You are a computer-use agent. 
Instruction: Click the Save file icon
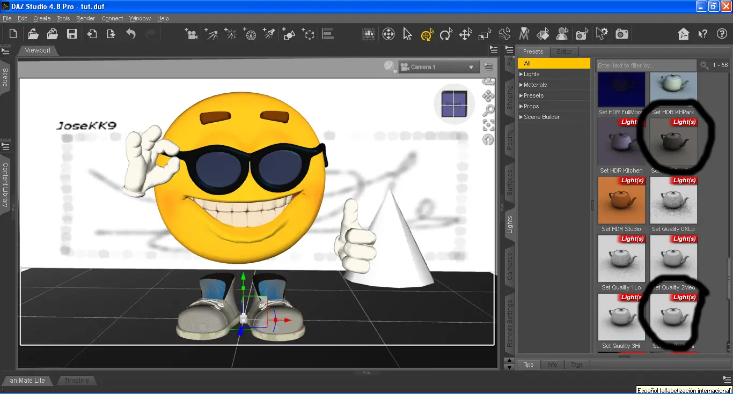[x=71, y=34]
